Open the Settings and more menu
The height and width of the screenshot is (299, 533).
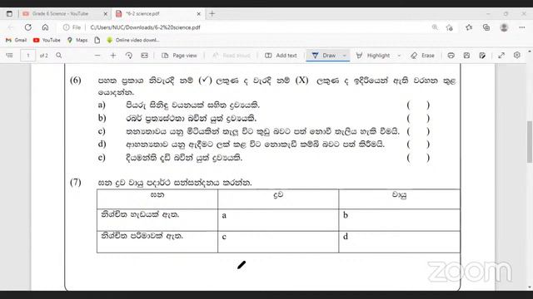522,27
